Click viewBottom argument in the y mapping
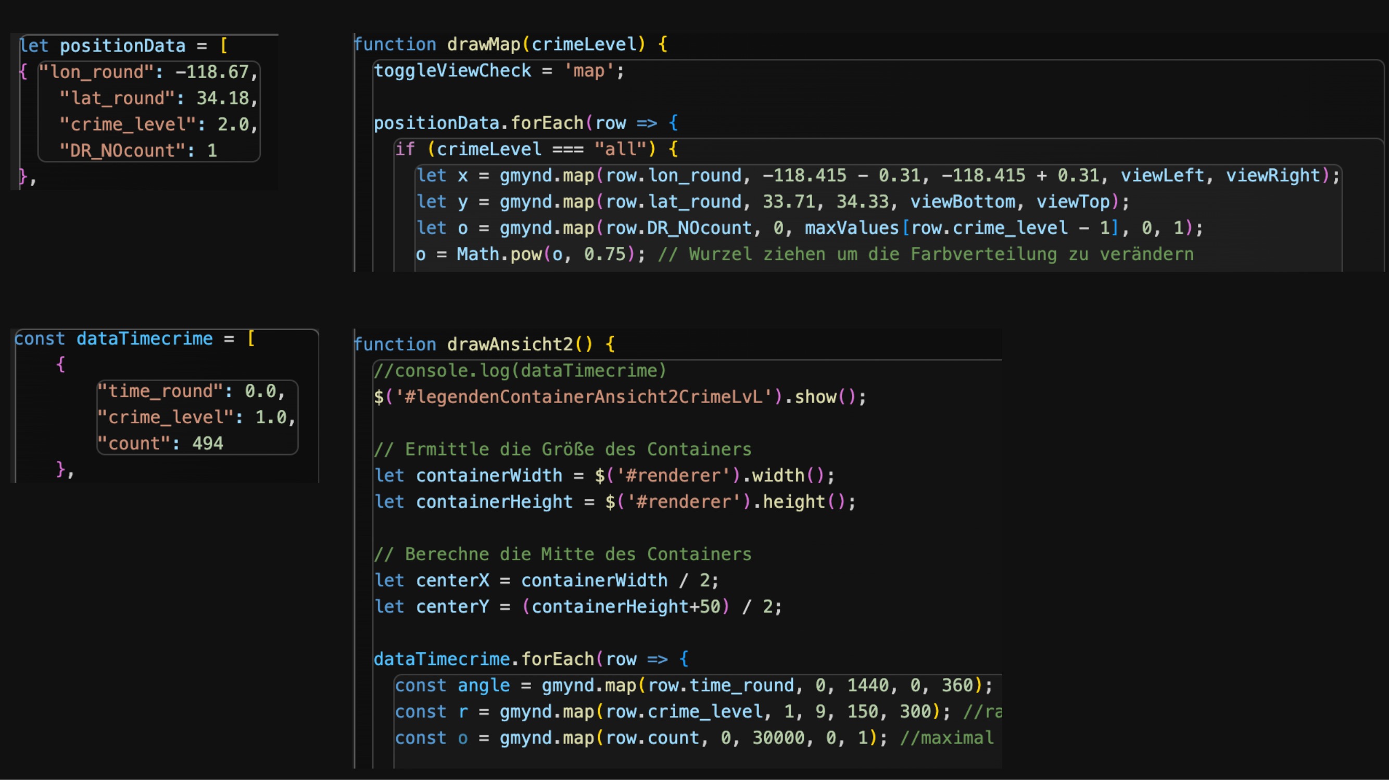1389x780 pixels. 963,202
